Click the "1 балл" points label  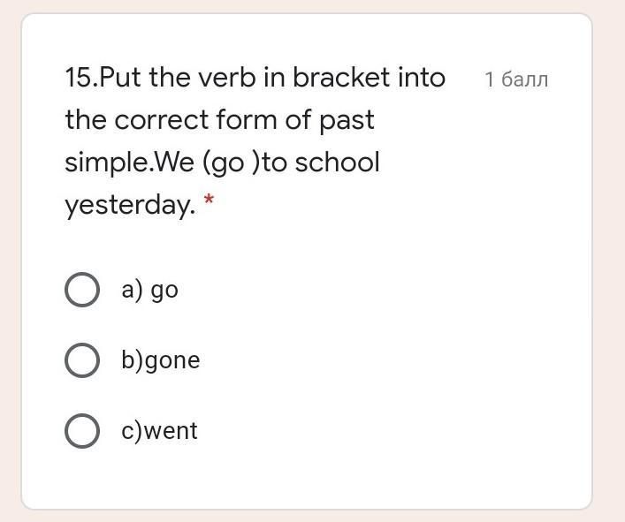[x=516, y=79]
